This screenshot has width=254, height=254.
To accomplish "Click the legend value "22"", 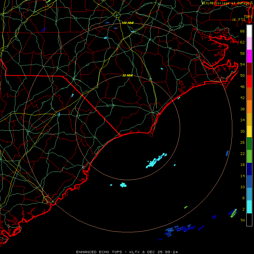I will point(242,154).
